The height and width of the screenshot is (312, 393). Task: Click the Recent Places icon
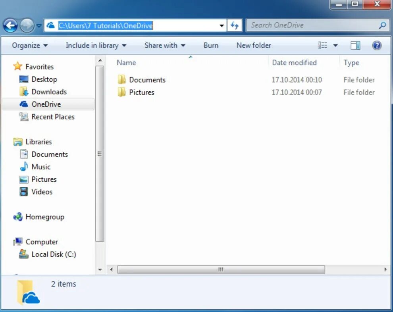coord(24,117)
